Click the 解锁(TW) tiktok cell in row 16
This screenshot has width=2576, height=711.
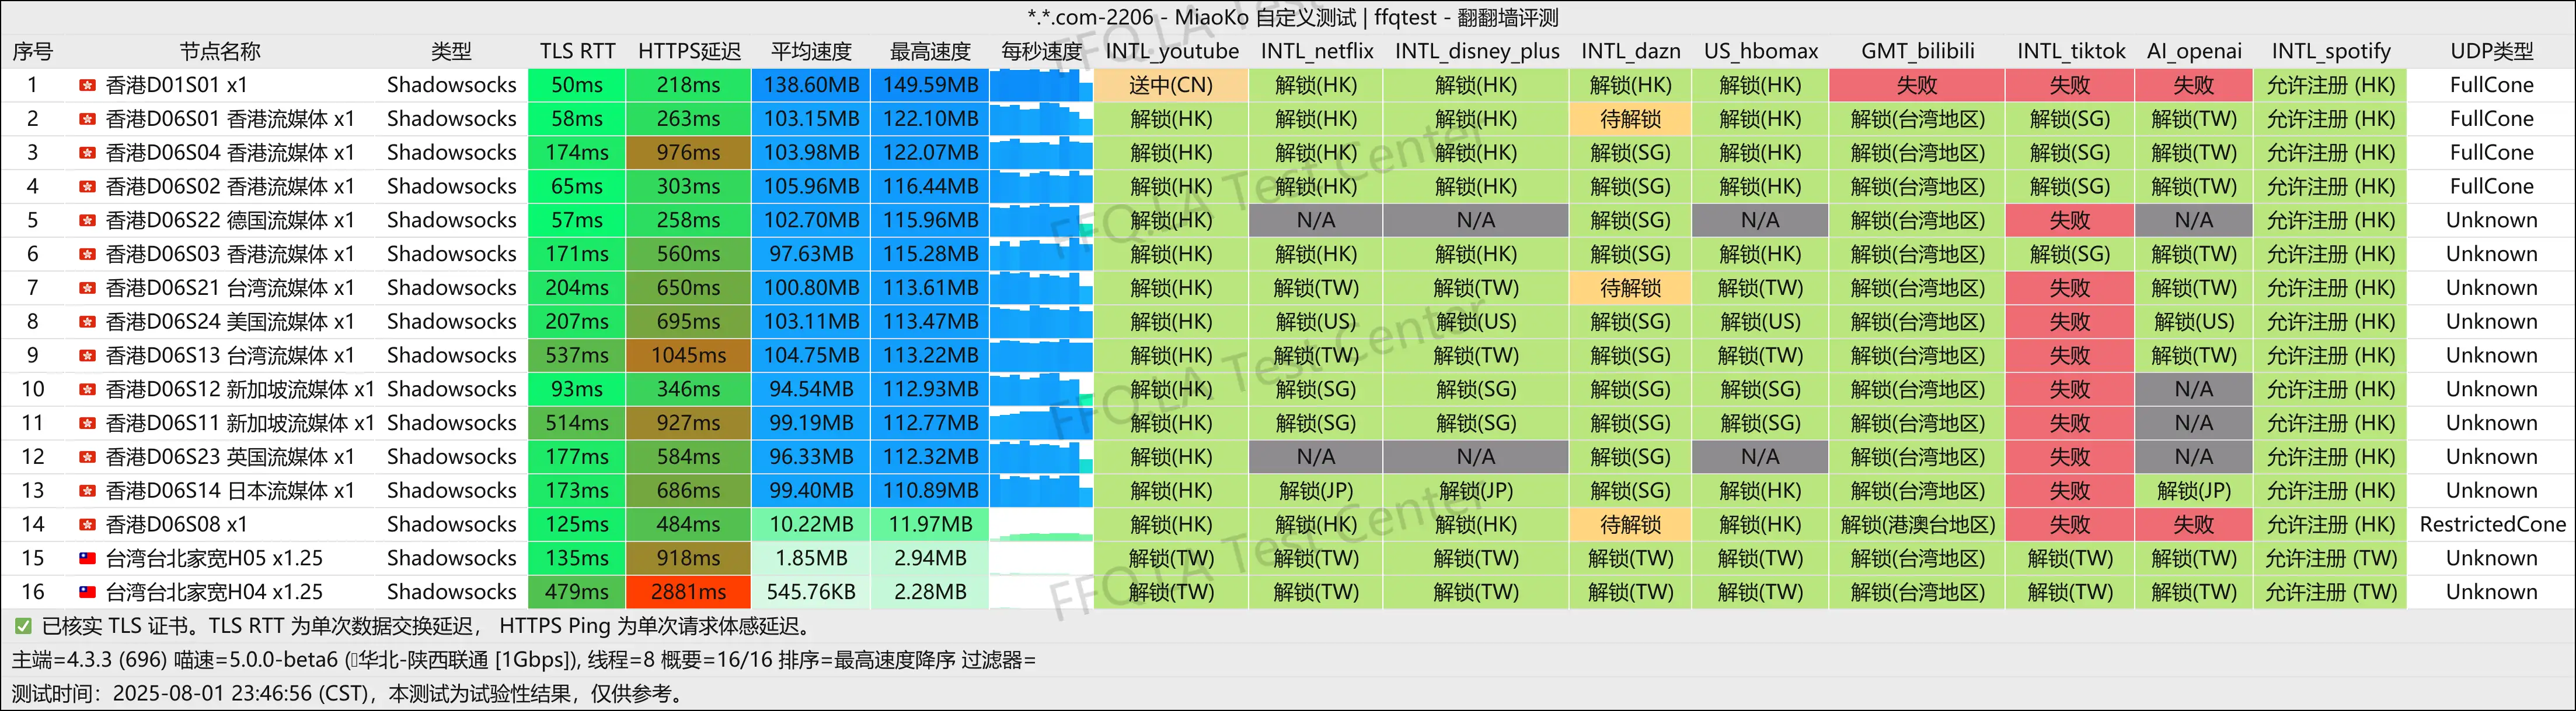coord(2070,592)
